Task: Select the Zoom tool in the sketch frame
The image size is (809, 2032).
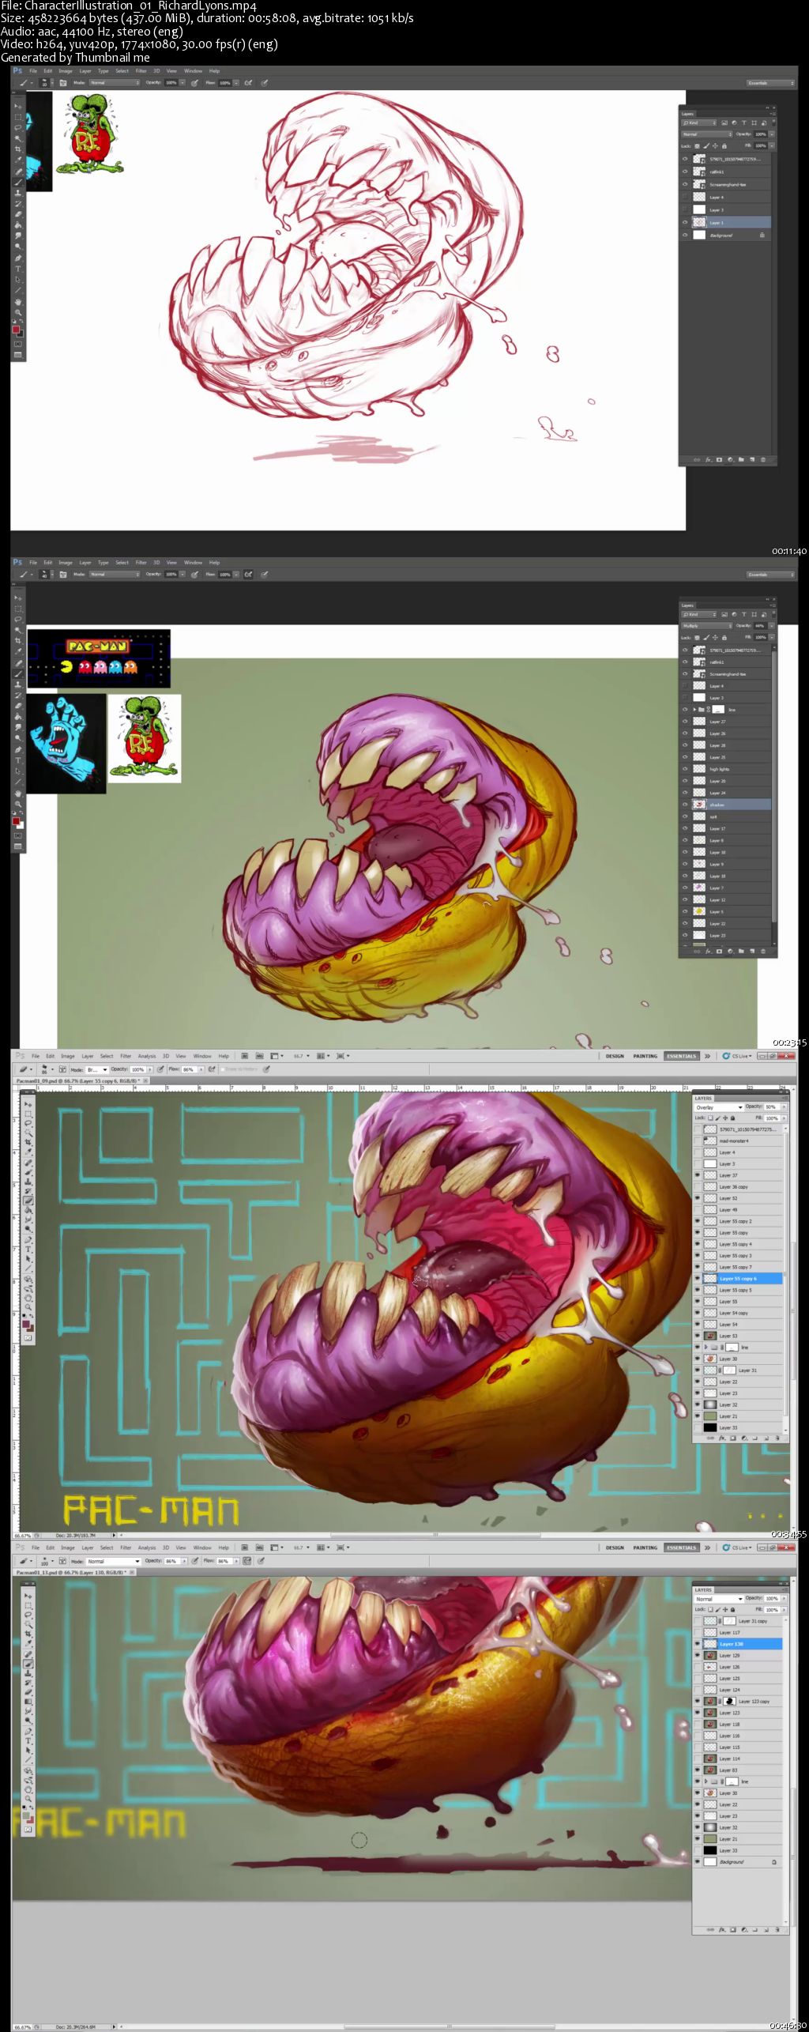Action: click(x=17, y=312)
